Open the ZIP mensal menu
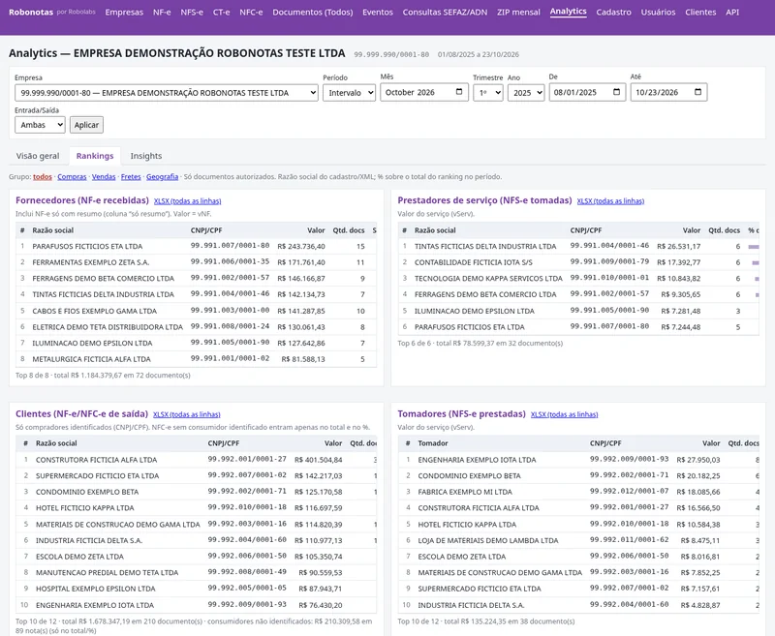This screenshot has width=775, height=636. [518, 12]
